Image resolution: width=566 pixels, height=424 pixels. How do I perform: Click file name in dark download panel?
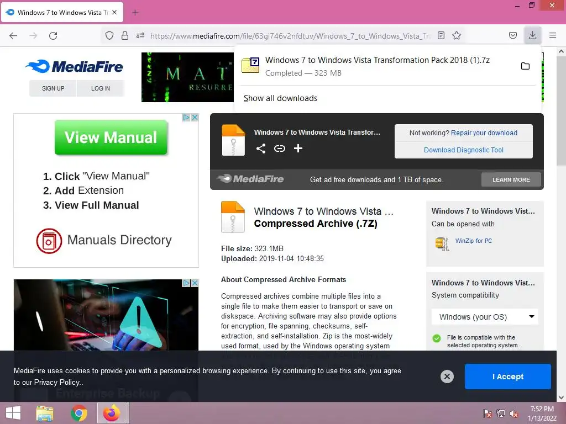coord(317,132)
